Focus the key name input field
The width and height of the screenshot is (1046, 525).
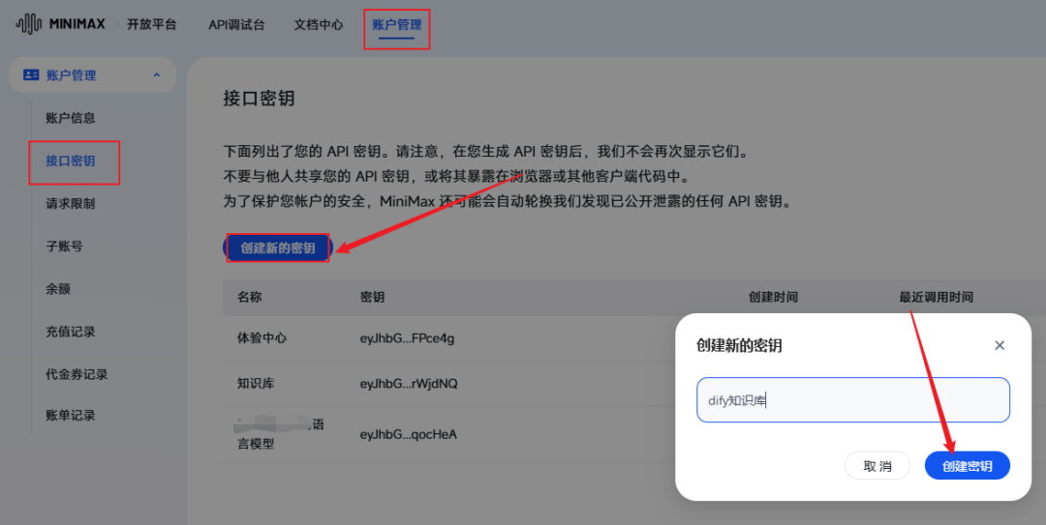[853, 399]
